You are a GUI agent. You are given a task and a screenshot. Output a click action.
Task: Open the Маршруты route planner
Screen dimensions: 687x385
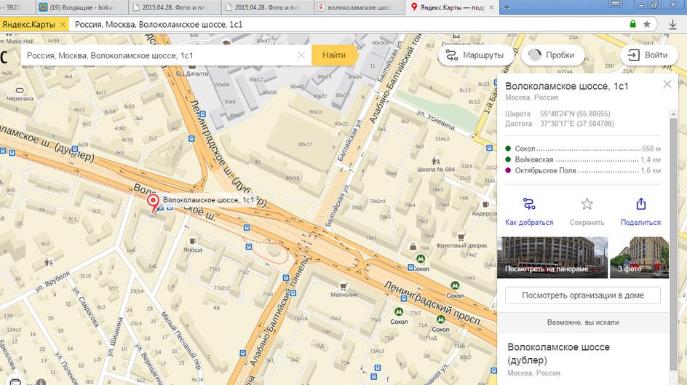[475, 55]
